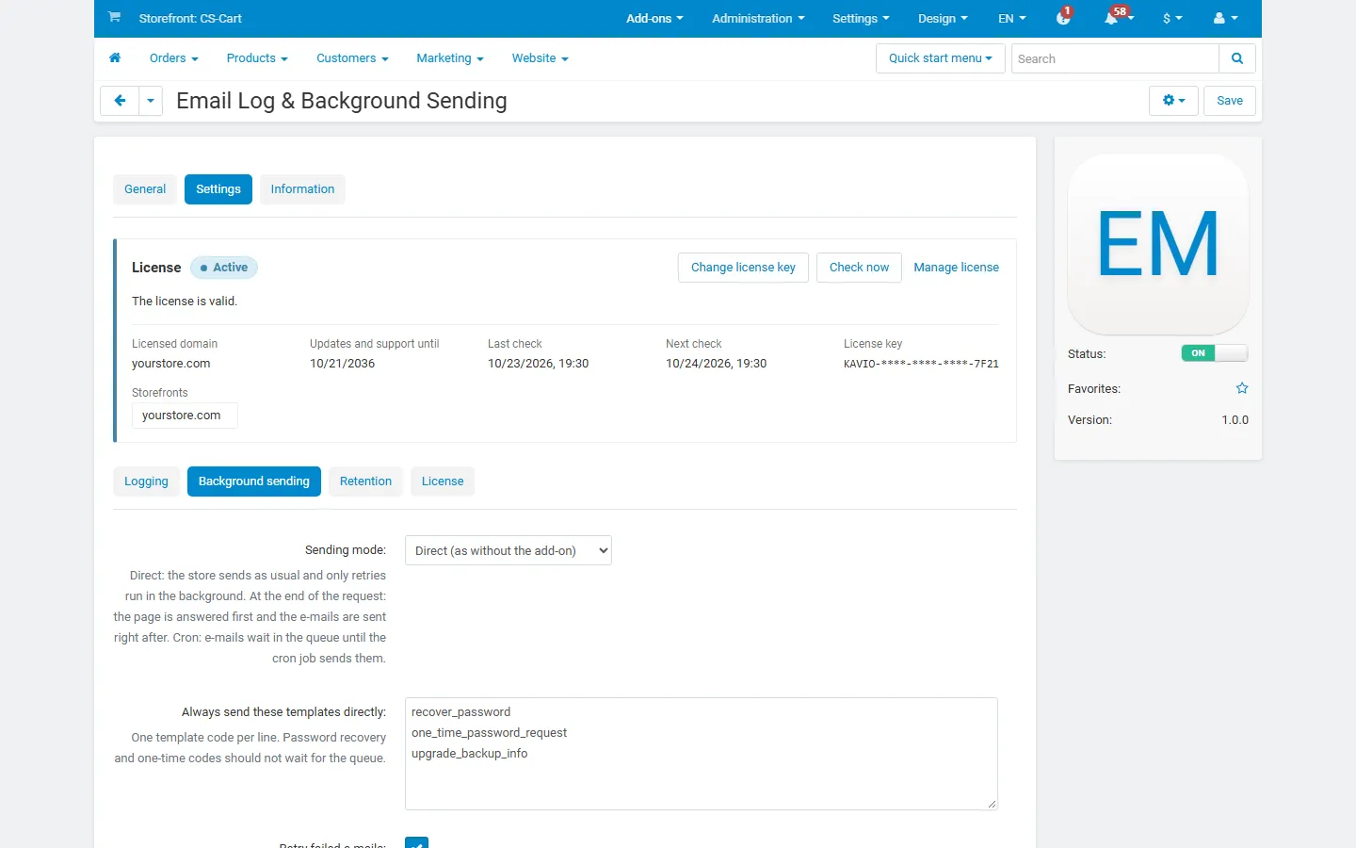
Task: Open the storefront shopping cart icon
Action: click(x=114, y=17)
